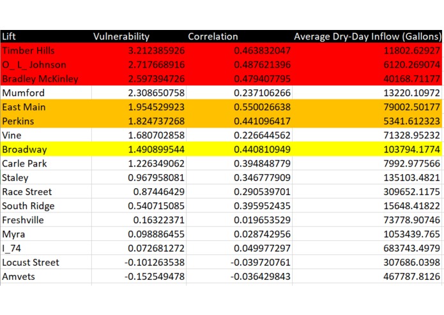Click the Mumford cell
Viewport: 444px width, 315px height.
pos(46,92)
